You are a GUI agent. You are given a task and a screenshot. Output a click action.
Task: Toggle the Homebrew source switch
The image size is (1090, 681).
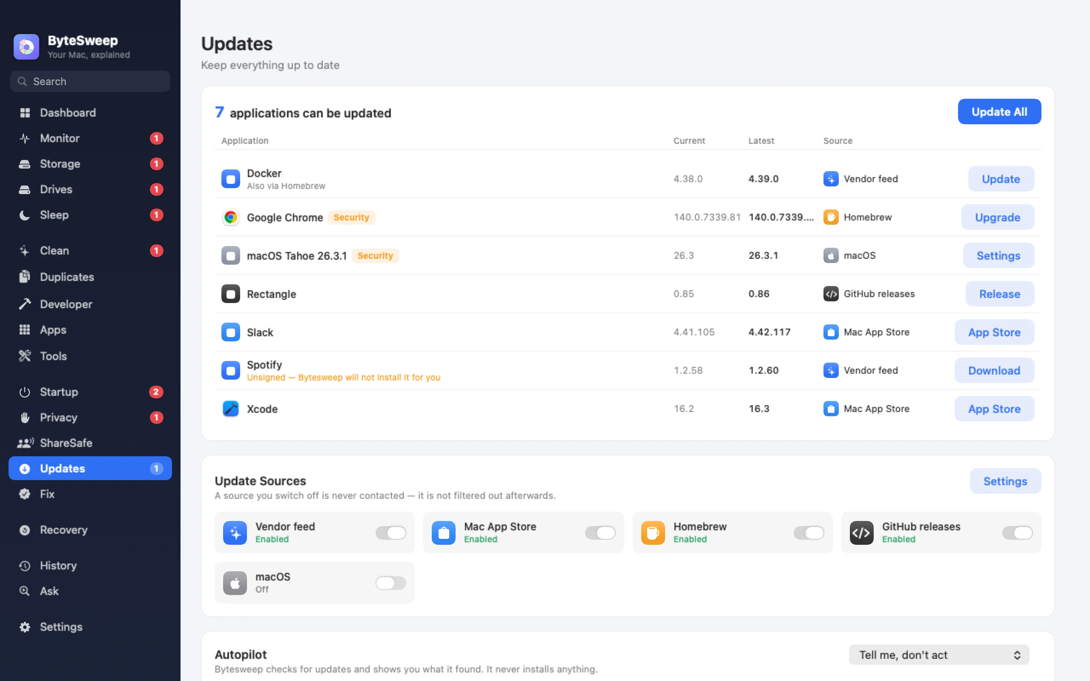[x=809, y=533]
